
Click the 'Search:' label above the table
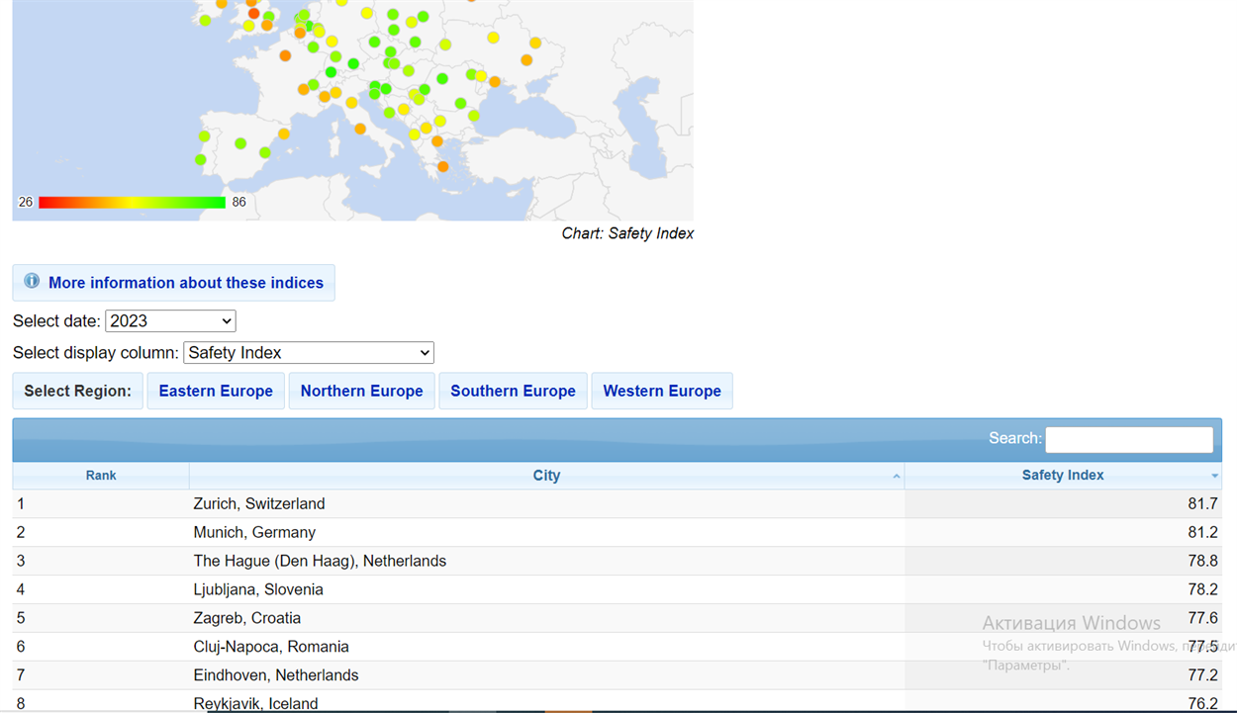click(1015, 438)
